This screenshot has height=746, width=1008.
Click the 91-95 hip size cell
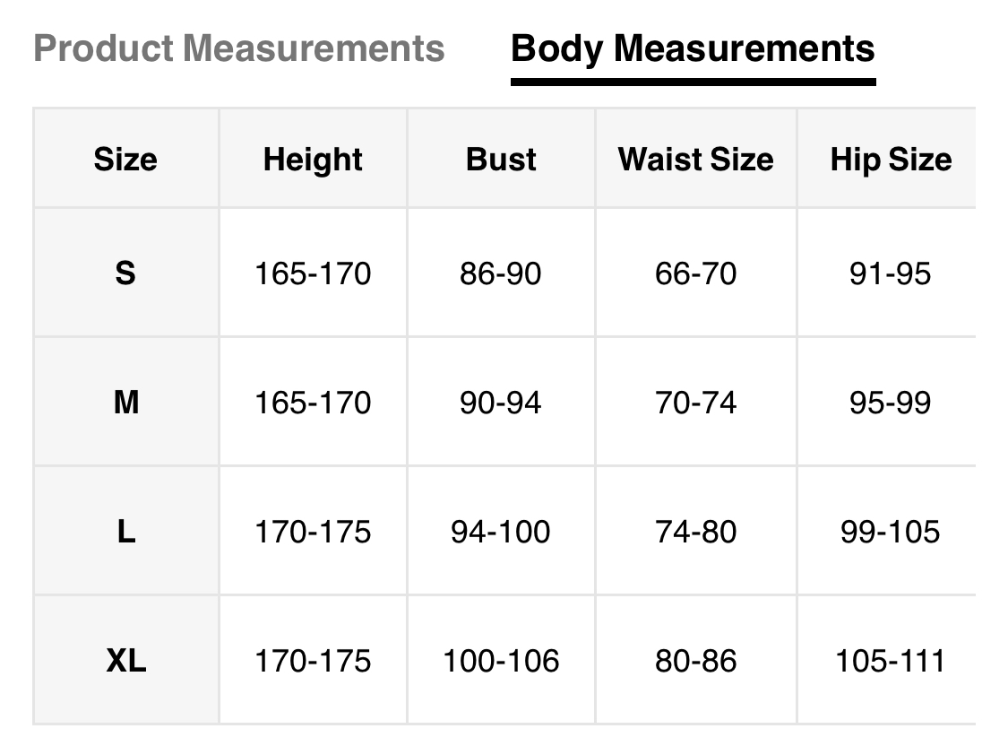point(891,273)
